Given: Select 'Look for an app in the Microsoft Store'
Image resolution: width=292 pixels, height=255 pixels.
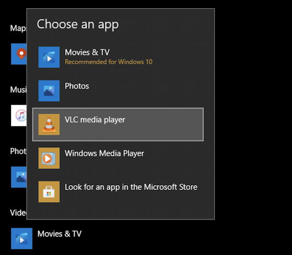Looking at the screenshot, I should pyautogui.click(x=118, y=192).
